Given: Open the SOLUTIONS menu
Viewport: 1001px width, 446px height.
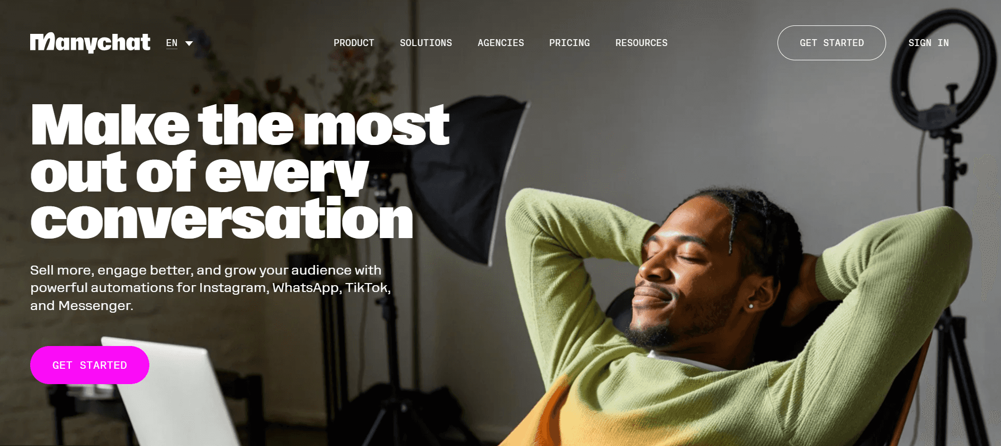Looking at the screenshot, I should (426, 43).
